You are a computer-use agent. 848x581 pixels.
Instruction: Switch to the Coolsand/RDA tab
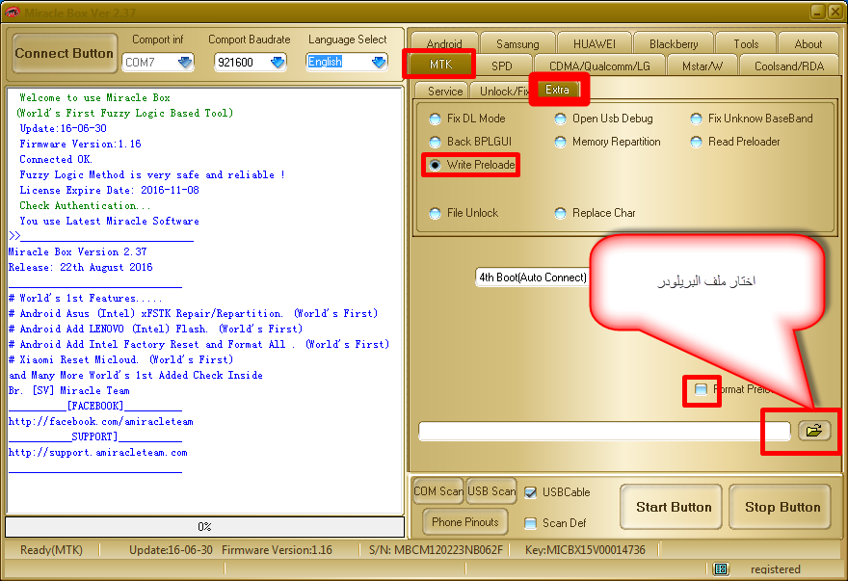789,66
